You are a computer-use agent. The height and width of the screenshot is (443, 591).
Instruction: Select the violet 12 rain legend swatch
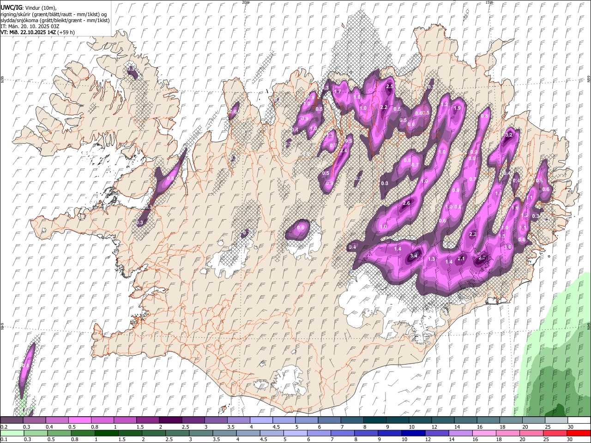[437, 433]
